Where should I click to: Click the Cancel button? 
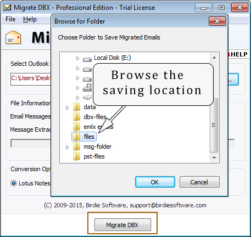pyautogui.click(x=199, y=182)
